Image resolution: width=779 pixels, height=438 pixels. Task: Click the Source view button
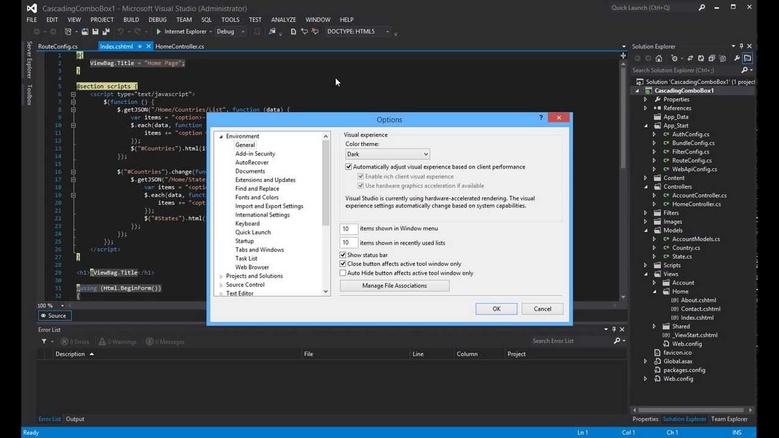54,315
